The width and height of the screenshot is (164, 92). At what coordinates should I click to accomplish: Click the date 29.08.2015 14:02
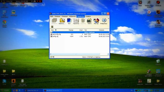click(x=104, y=36)
